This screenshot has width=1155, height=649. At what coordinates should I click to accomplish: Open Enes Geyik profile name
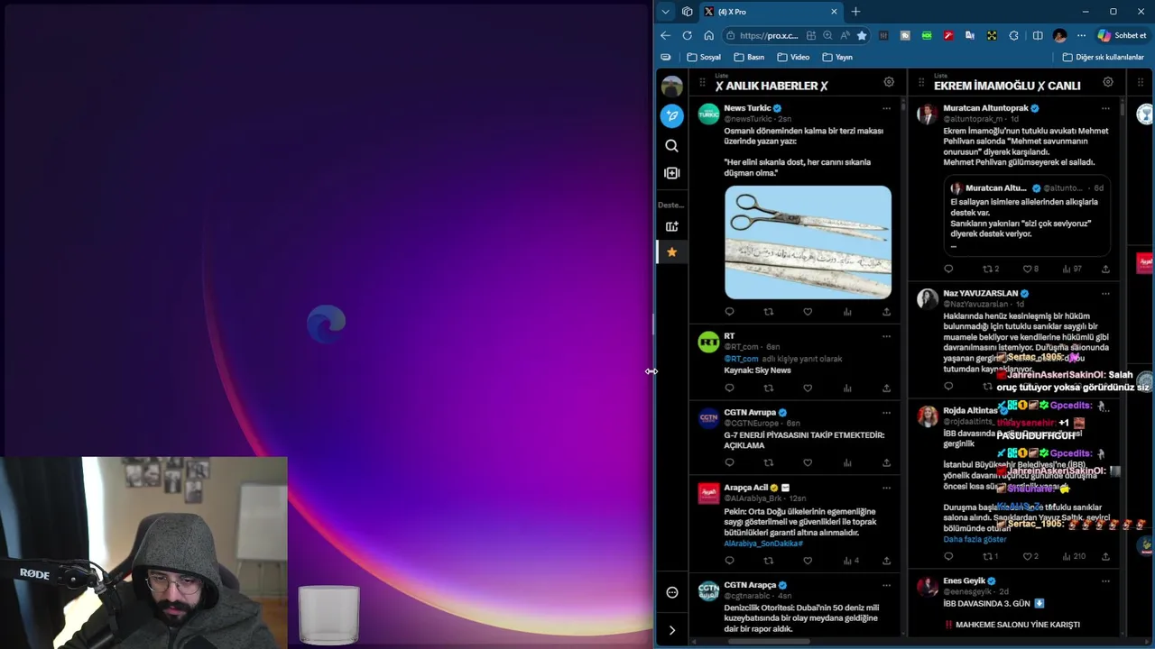click(x=964, y=581)
